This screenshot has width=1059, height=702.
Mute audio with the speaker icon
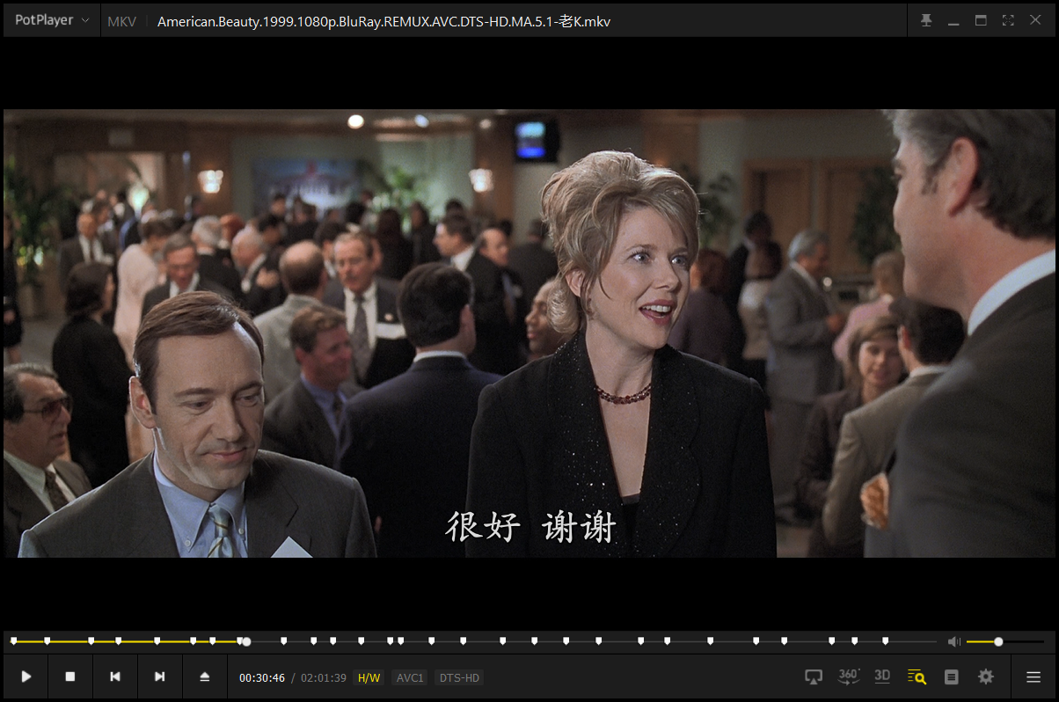point(953,641)
